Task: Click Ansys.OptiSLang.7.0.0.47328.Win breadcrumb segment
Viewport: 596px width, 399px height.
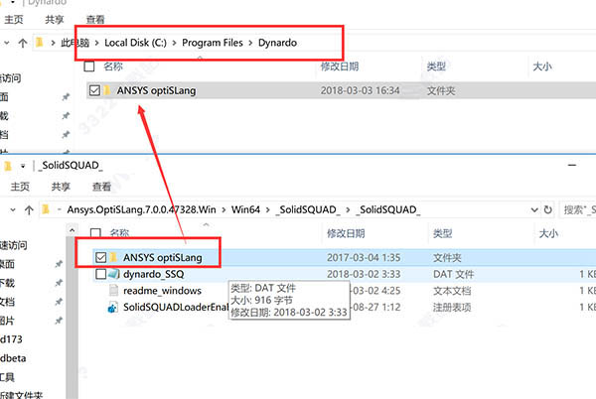Action: 141,209
